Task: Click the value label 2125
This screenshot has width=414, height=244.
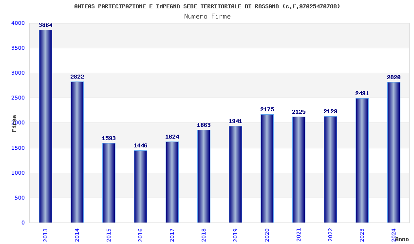Action: (x=299, y=112)
